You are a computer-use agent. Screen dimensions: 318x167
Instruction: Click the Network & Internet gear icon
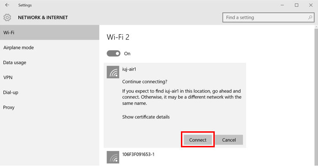[7, 17]
